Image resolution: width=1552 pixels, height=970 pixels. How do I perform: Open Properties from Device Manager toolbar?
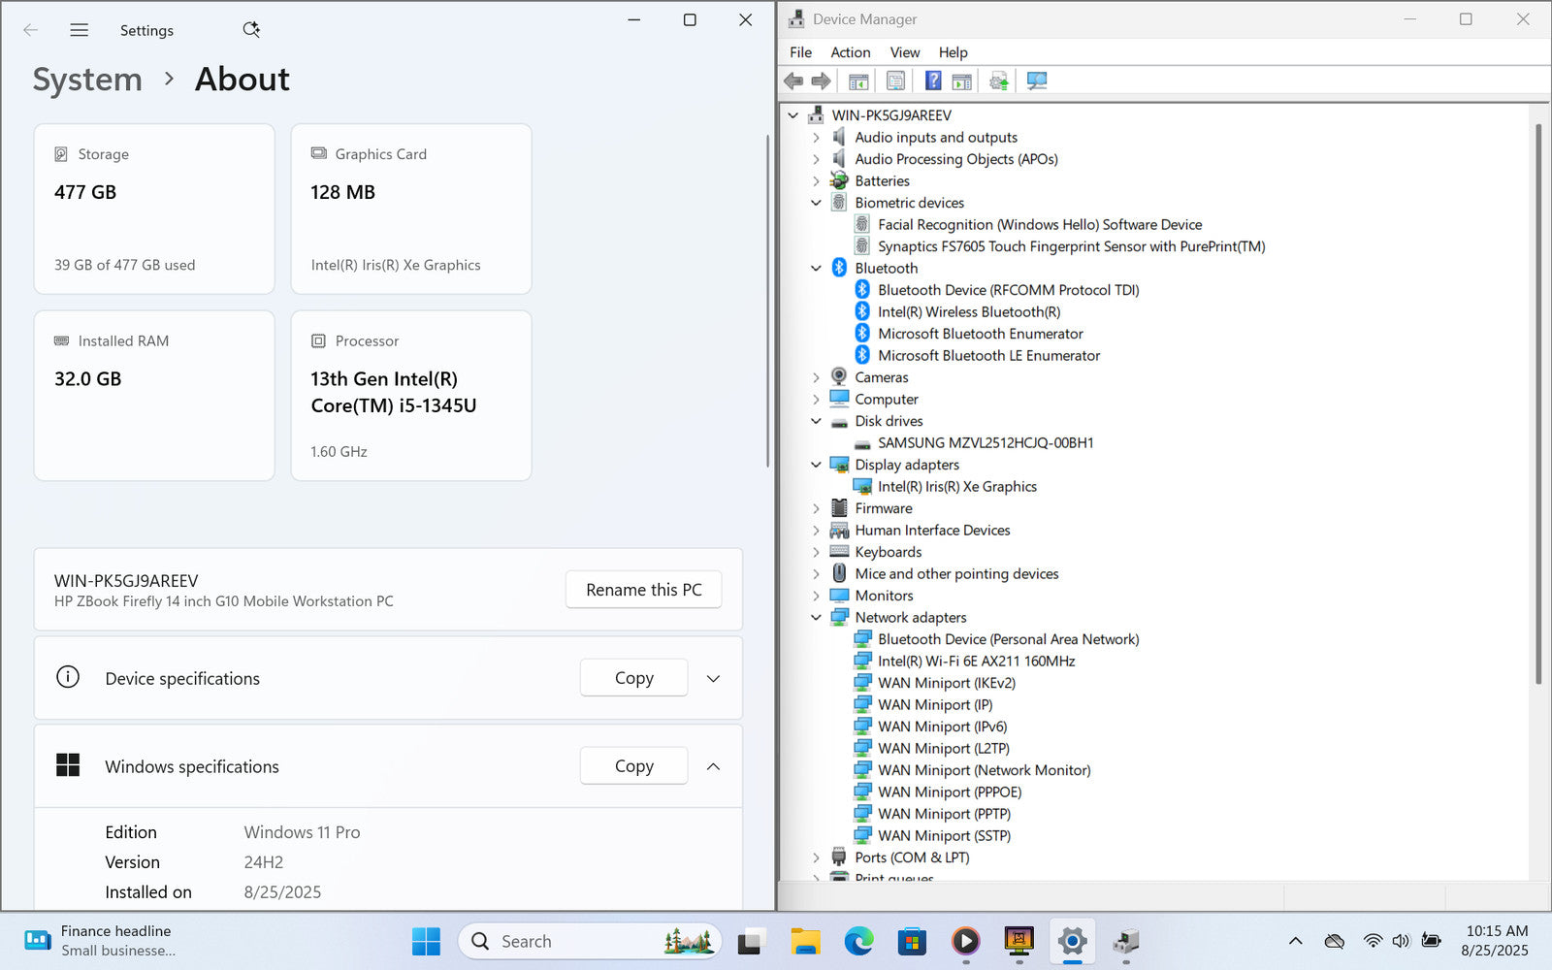pos(895,81)
